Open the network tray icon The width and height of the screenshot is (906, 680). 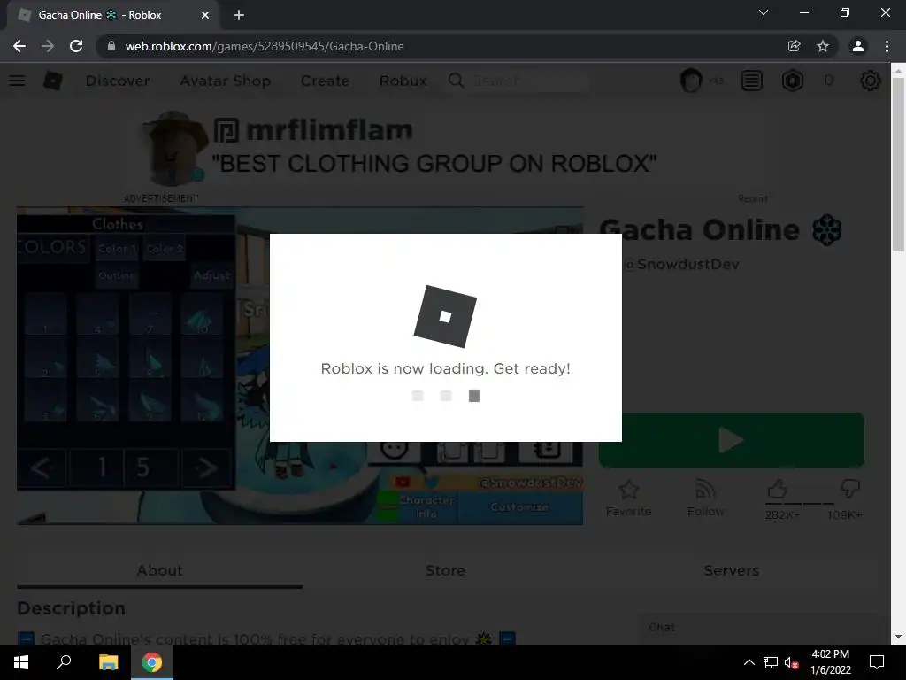point(771,662)
